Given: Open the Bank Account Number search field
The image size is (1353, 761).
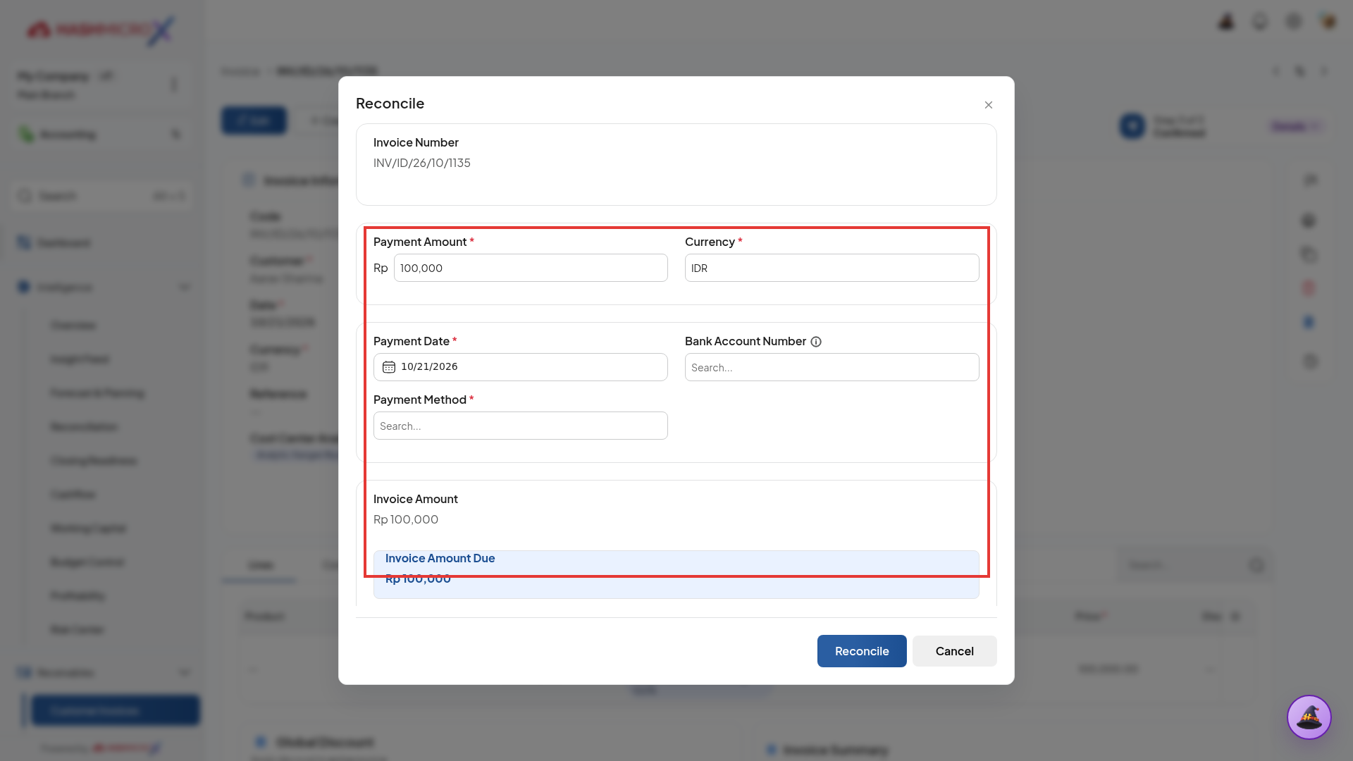Looking at the screenshot, I should coord(832,367).
